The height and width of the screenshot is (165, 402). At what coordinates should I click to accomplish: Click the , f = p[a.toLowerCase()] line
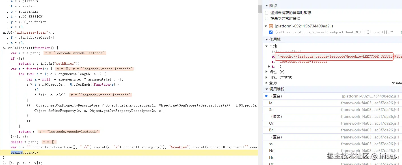[x=30, y=38]
